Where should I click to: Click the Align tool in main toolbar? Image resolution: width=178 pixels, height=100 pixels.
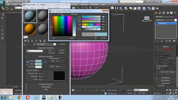click(121, 8)
